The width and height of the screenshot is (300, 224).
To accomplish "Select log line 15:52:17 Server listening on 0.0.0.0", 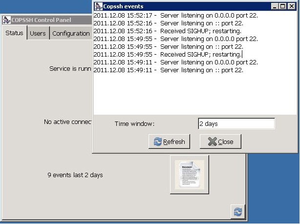I will coord(175,16).
